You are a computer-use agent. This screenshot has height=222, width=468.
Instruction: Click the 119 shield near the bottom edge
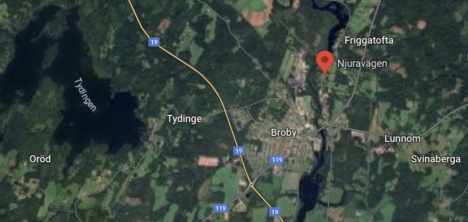(x=220, y=208)
